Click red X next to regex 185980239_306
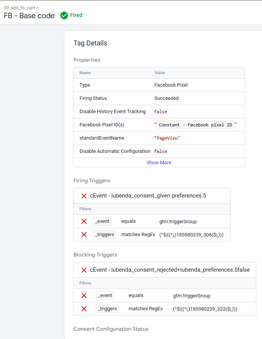 tap(84, 235)
